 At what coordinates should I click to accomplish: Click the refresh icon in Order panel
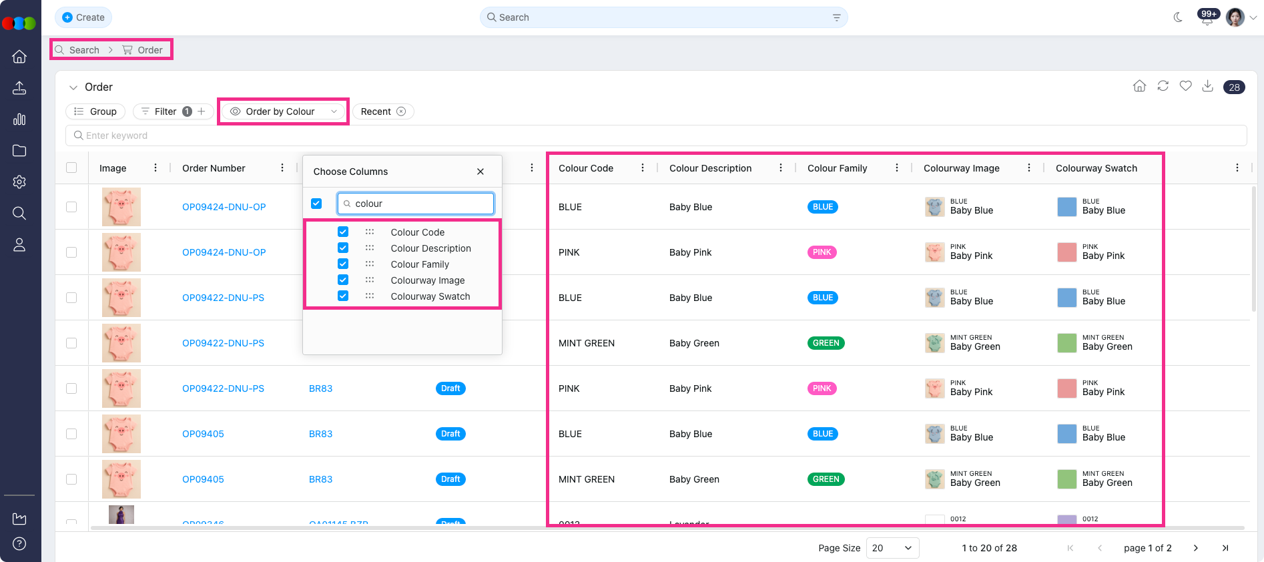1163,86
